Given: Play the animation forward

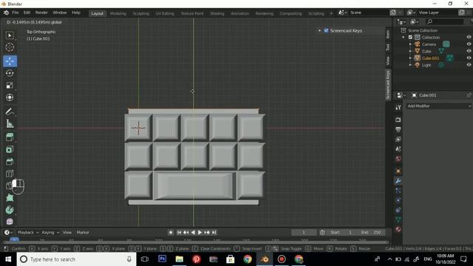Looking at the screenshot, I should point(200,232).
